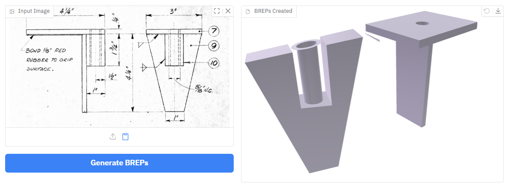Reset the BREPs 3D view

point(487,11)
